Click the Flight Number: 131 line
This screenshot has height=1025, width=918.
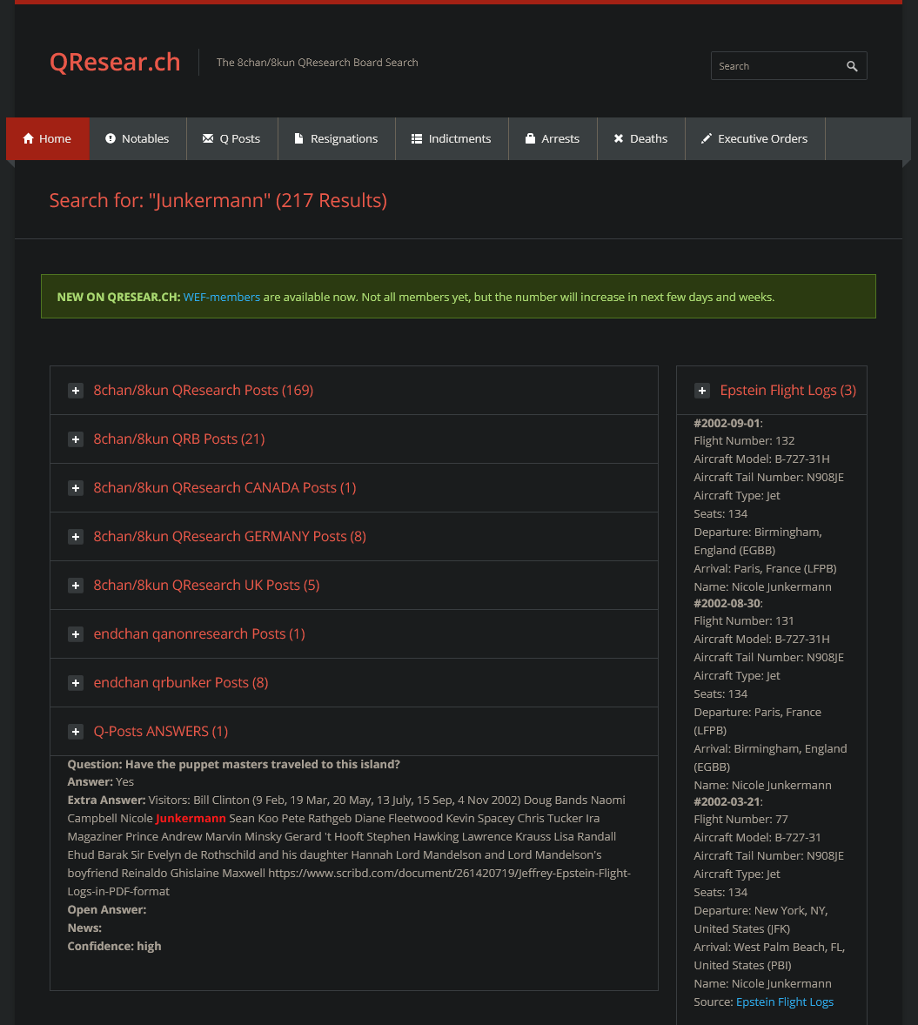point(744,621)
